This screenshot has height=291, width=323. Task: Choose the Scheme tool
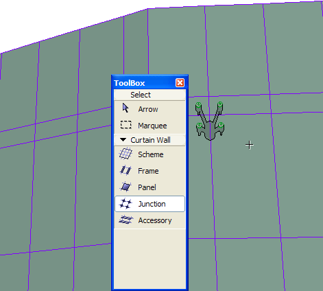tap(149, 154)
